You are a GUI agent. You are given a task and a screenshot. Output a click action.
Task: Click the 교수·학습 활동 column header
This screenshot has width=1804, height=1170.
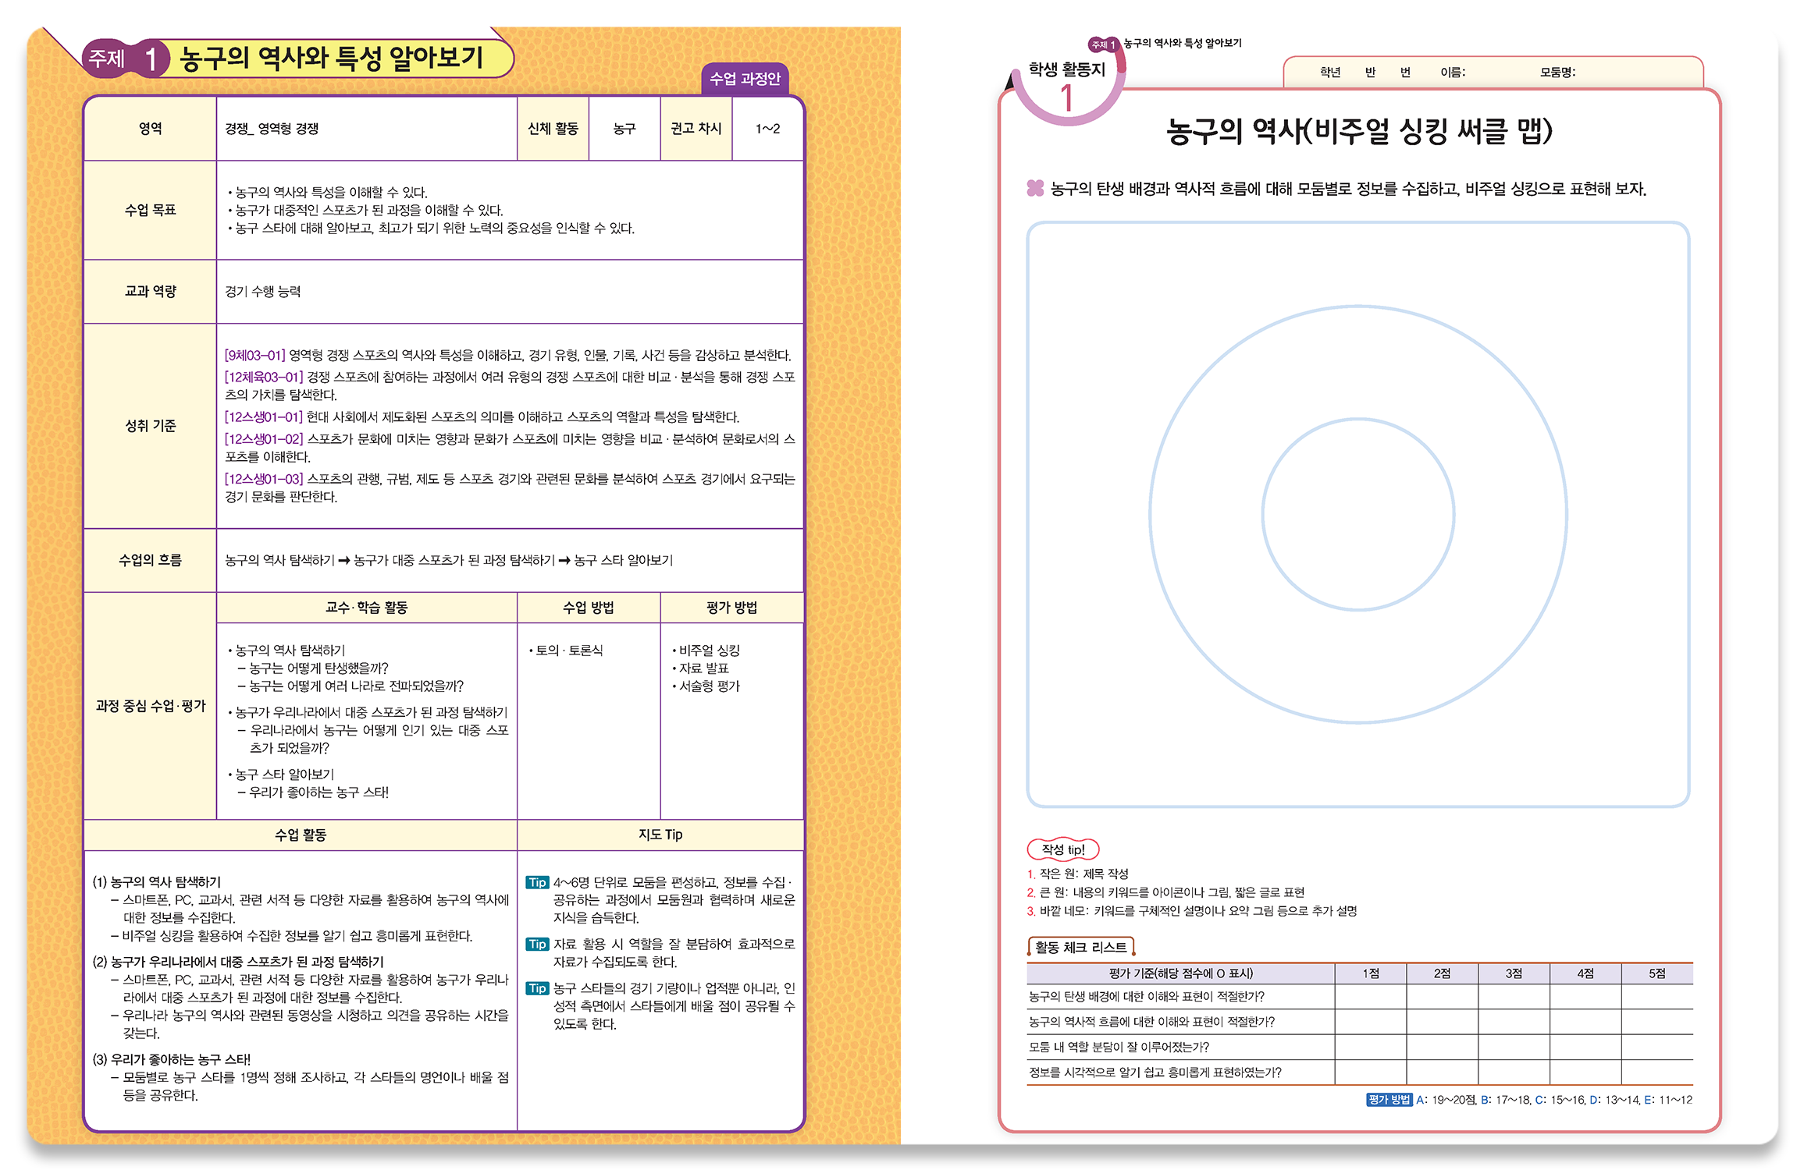[366, 608]
